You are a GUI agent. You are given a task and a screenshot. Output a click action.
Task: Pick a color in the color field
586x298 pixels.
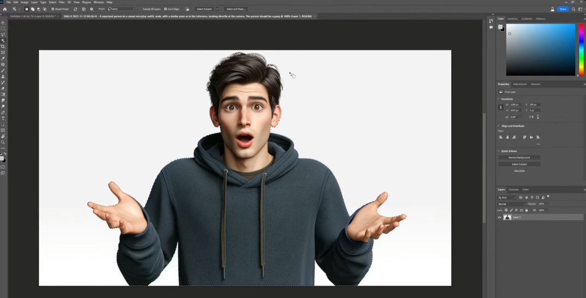point(540,50)
